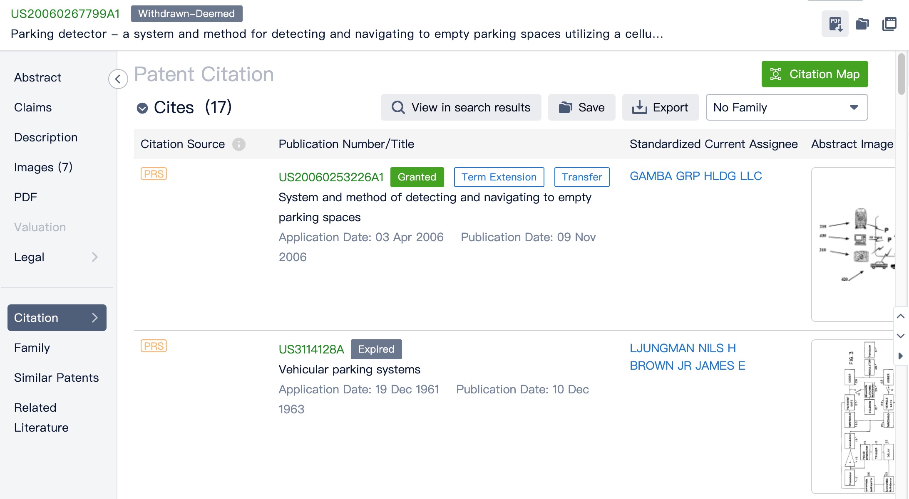Image resolution: width=909 pixels, height=499 pixels.
Task: Click GAMBA GRP HLDG LLC assignee link
Action: coord(695,176)
